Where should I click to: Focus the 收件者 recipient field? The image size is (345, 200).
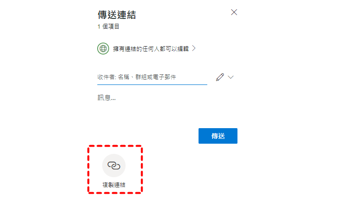[x=152, y=77]
